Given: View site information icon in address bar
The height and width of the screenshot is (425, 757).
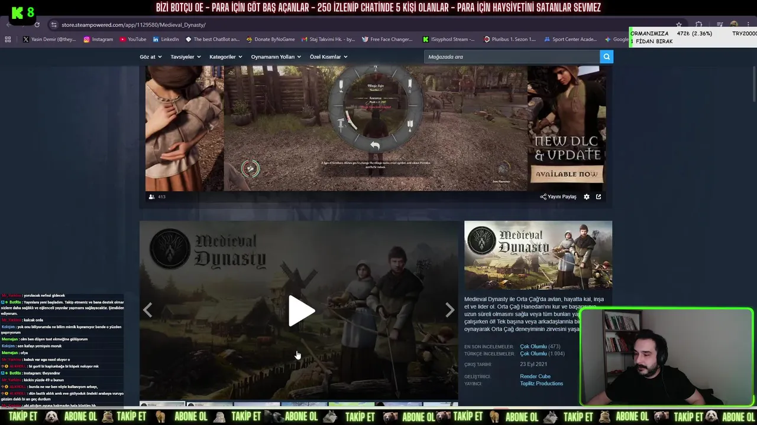Looking at the screenshot, I should pyautogui.click(x=54, y=25).
